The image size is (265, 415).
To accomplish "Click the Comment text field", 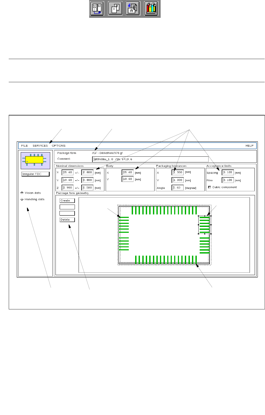I will pos(151,159).
